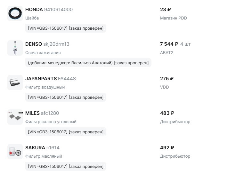Click the VIN note under Фильтр салона угольный
This screenshot has width=243, height=181.
(x=66, y=132)
